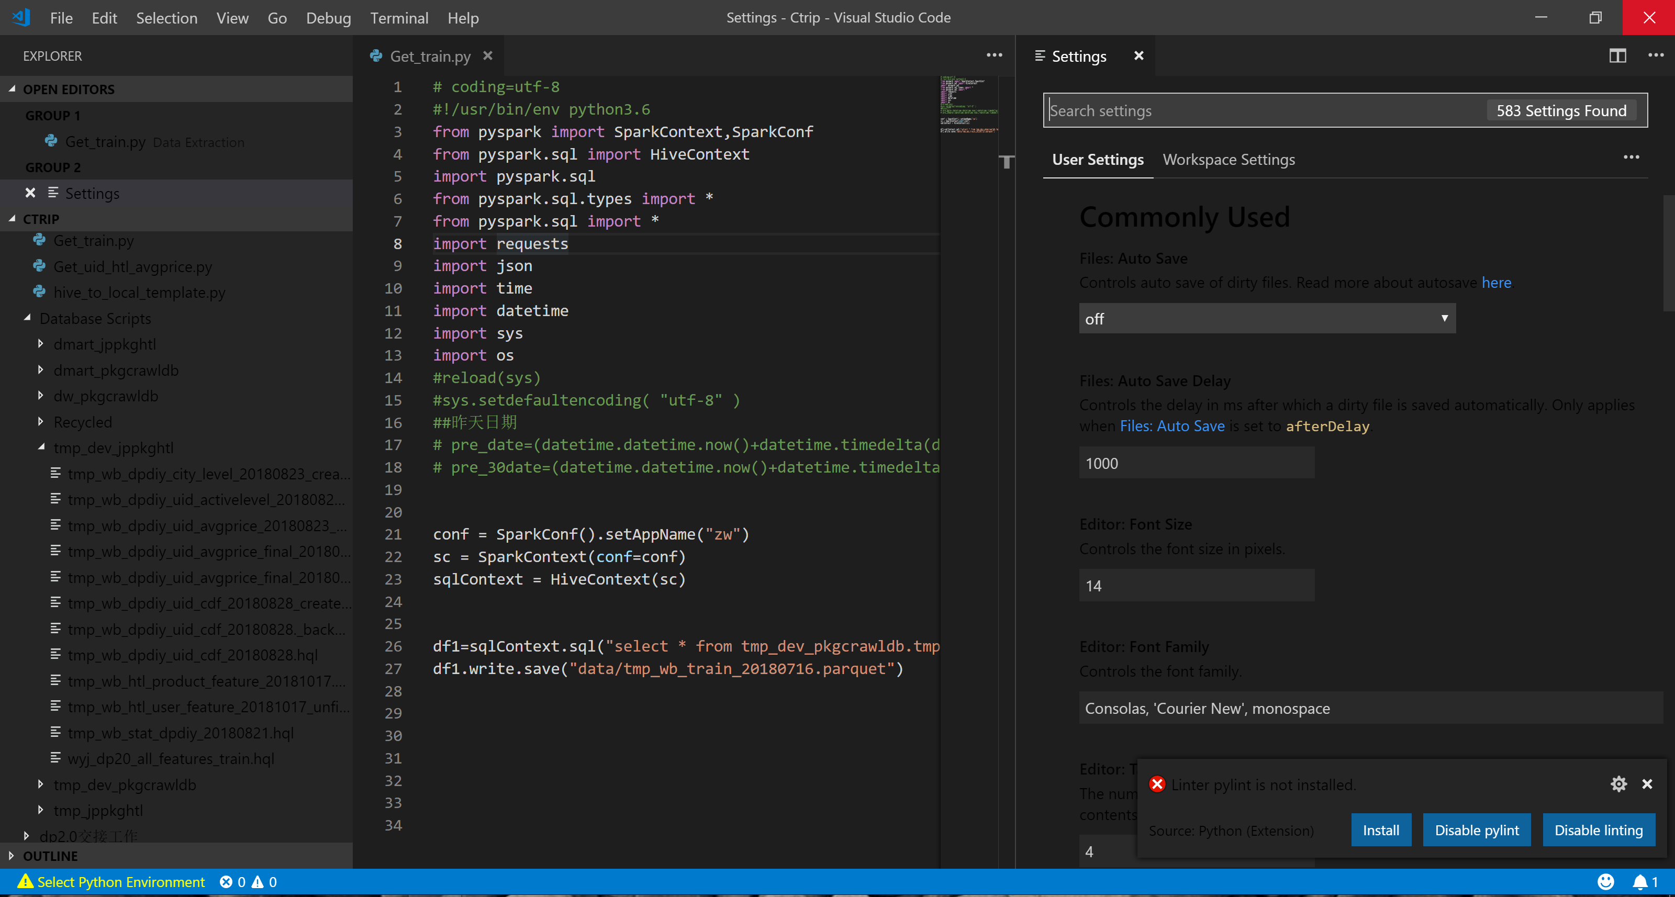This screenshot has width=1675, height=897.
Task: Open the Terminal menu
Action: tap(399, 18)
